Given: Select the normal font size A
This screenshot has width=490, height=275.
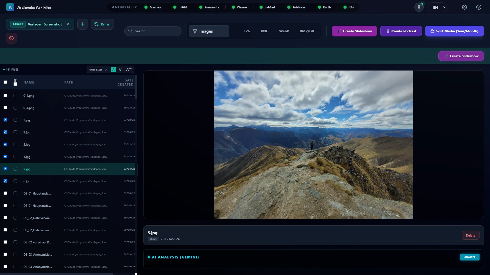Looking at the screenshot, I should click(x=114, y=70).
